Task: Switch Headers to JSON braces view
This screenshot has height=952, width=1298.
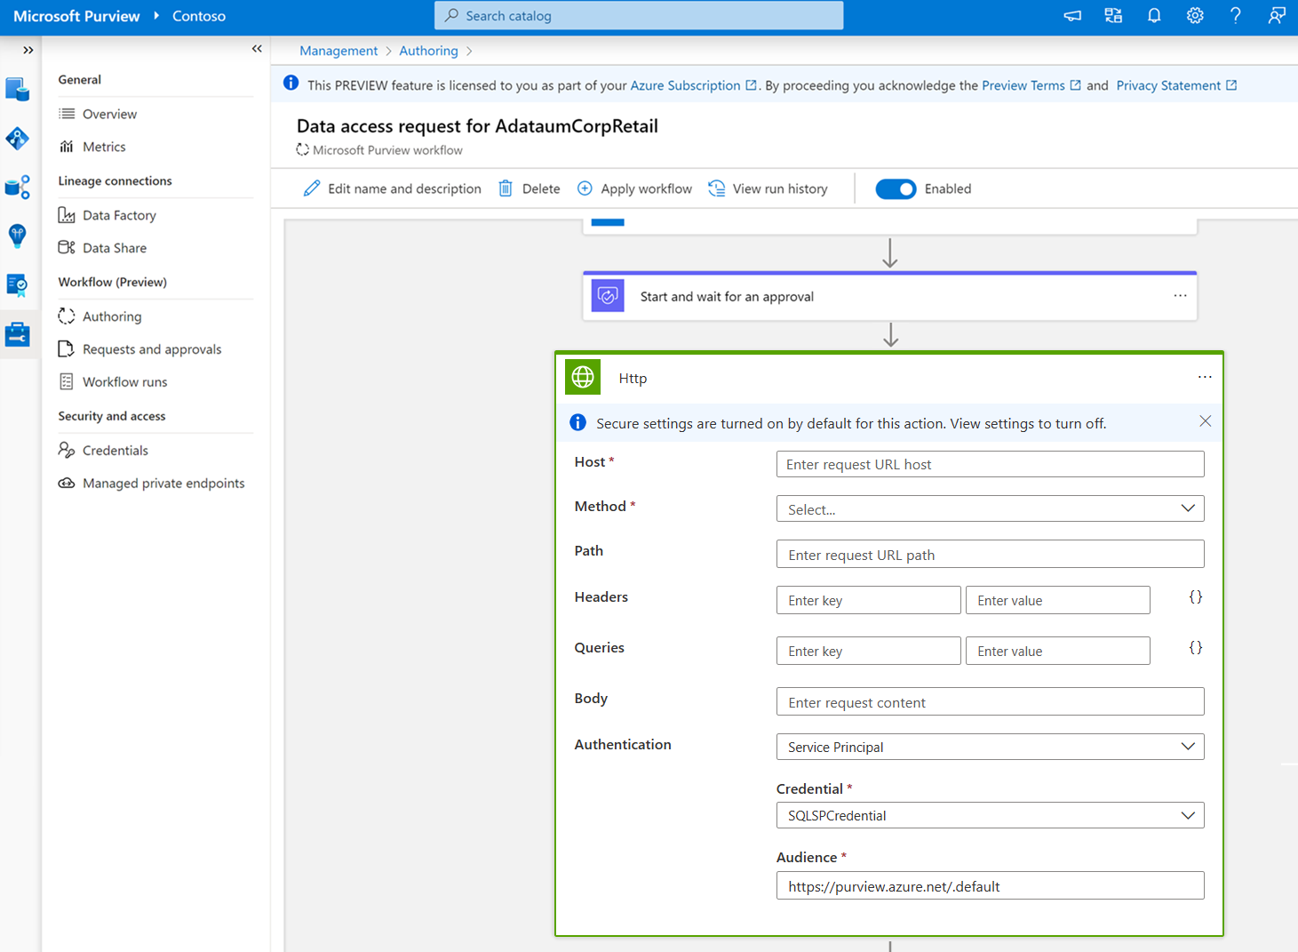Action: 1196,597
